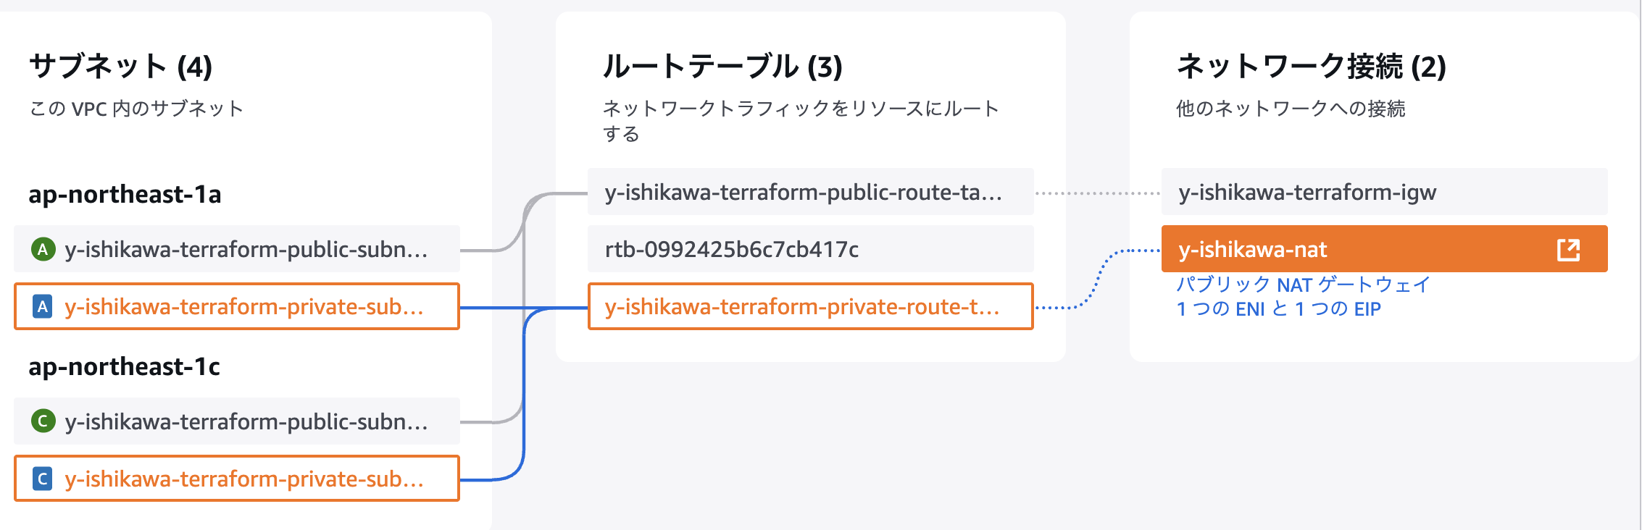
Task: Select highlighted private subnet in ap-northeast-1a
Action: (237, 306)
